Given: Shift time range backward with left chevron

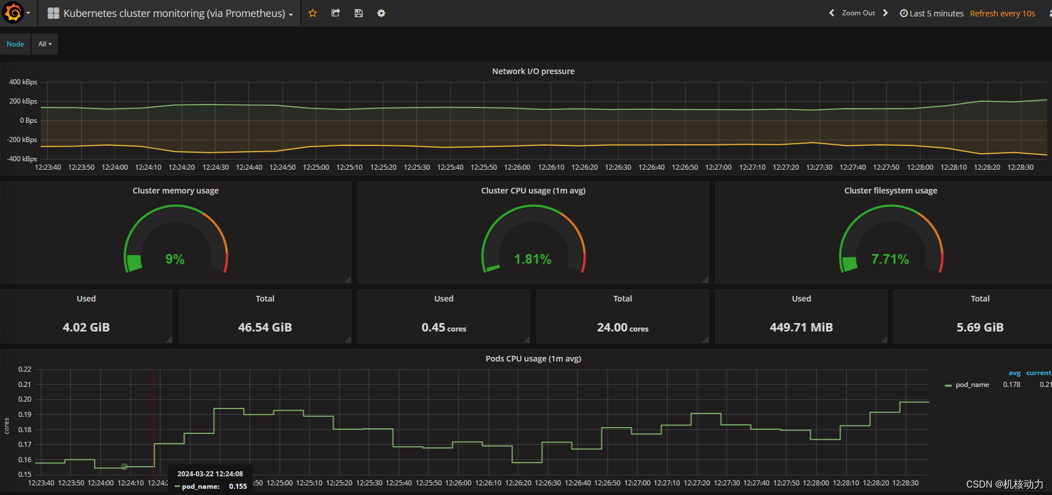Looking at the screenshot, I should pyautogui.click(x=832, y=13).
